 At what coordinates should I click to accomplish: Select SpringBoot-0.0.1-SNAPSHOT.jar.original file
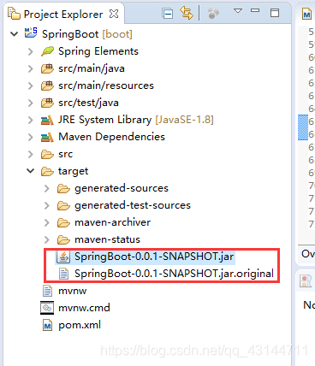pos(174,274)
